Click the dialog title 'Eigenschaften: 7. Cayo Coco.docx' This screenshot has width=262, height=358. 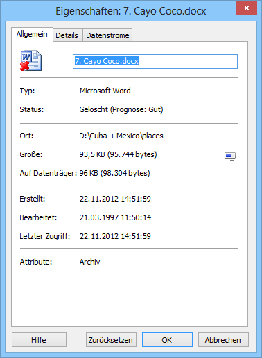(131, 11)
